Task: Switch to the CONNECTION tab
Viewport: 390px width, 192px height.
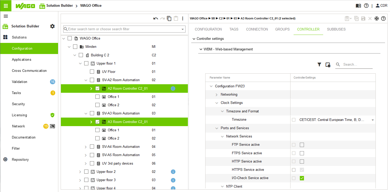Action: pos(257,29)
